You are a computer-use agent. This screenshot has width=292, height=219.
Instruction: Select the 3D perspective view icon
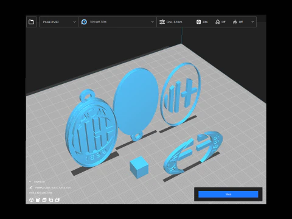pos(31,200)
